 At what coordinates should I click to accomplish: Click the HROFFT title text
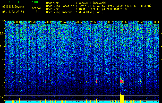coord(16,2)
